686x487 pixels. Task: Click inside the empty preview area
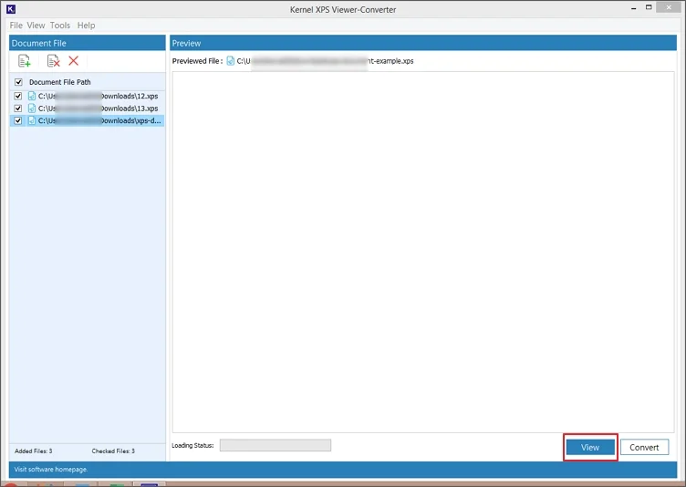(423, 252)
